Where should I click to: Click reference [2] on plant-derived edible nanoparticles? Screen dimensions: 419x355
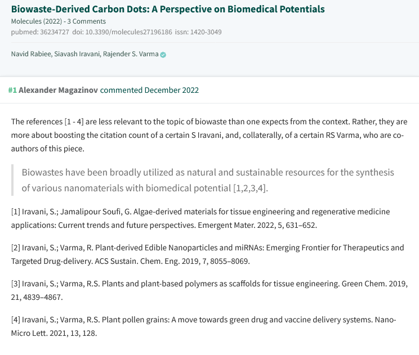pos(207,254)
